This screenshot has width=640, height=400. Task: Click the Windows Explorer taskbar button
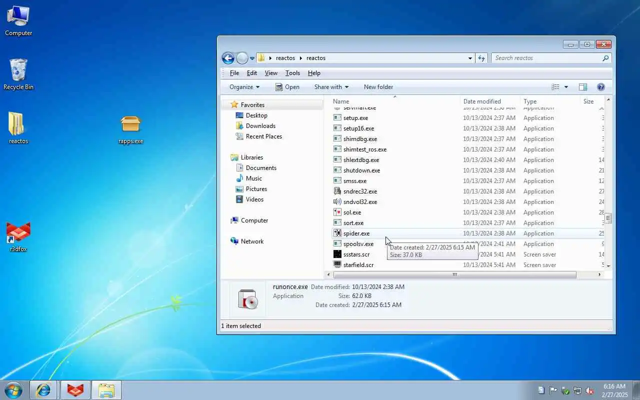106,390
